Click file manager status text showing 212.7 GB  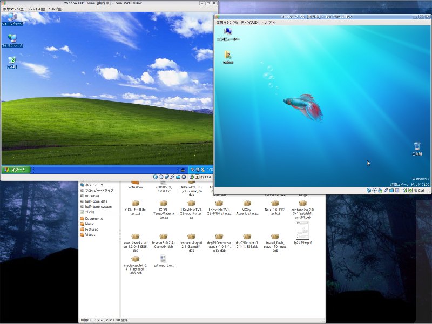104,320
